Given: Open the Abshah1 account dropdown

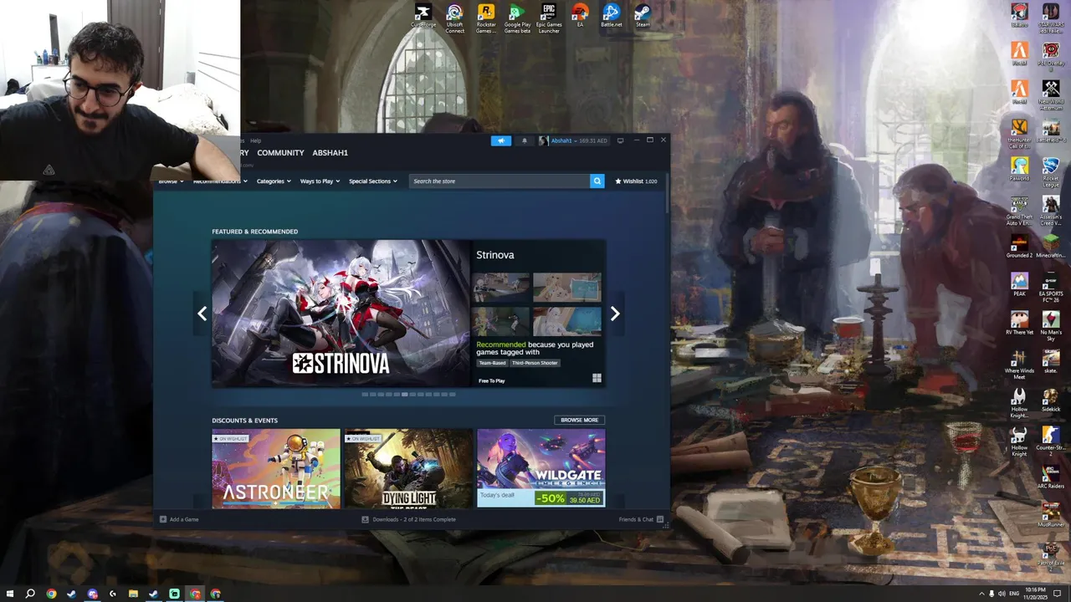Looking at the screenshot, I should [x=574, y=140].
